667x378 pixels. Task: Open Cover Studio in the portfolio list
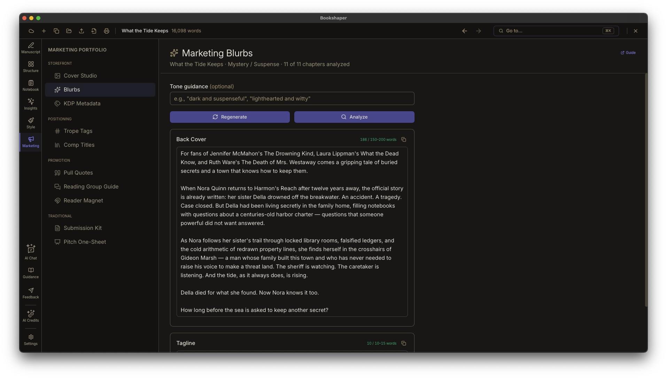(x=100, y=76)
